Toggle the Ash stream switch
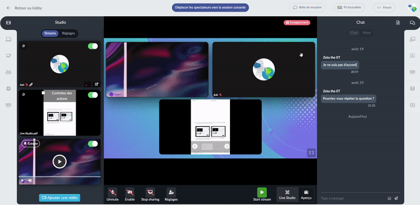Image resolution: width=420 pixels, height=205 pixels. pos(93,46)
